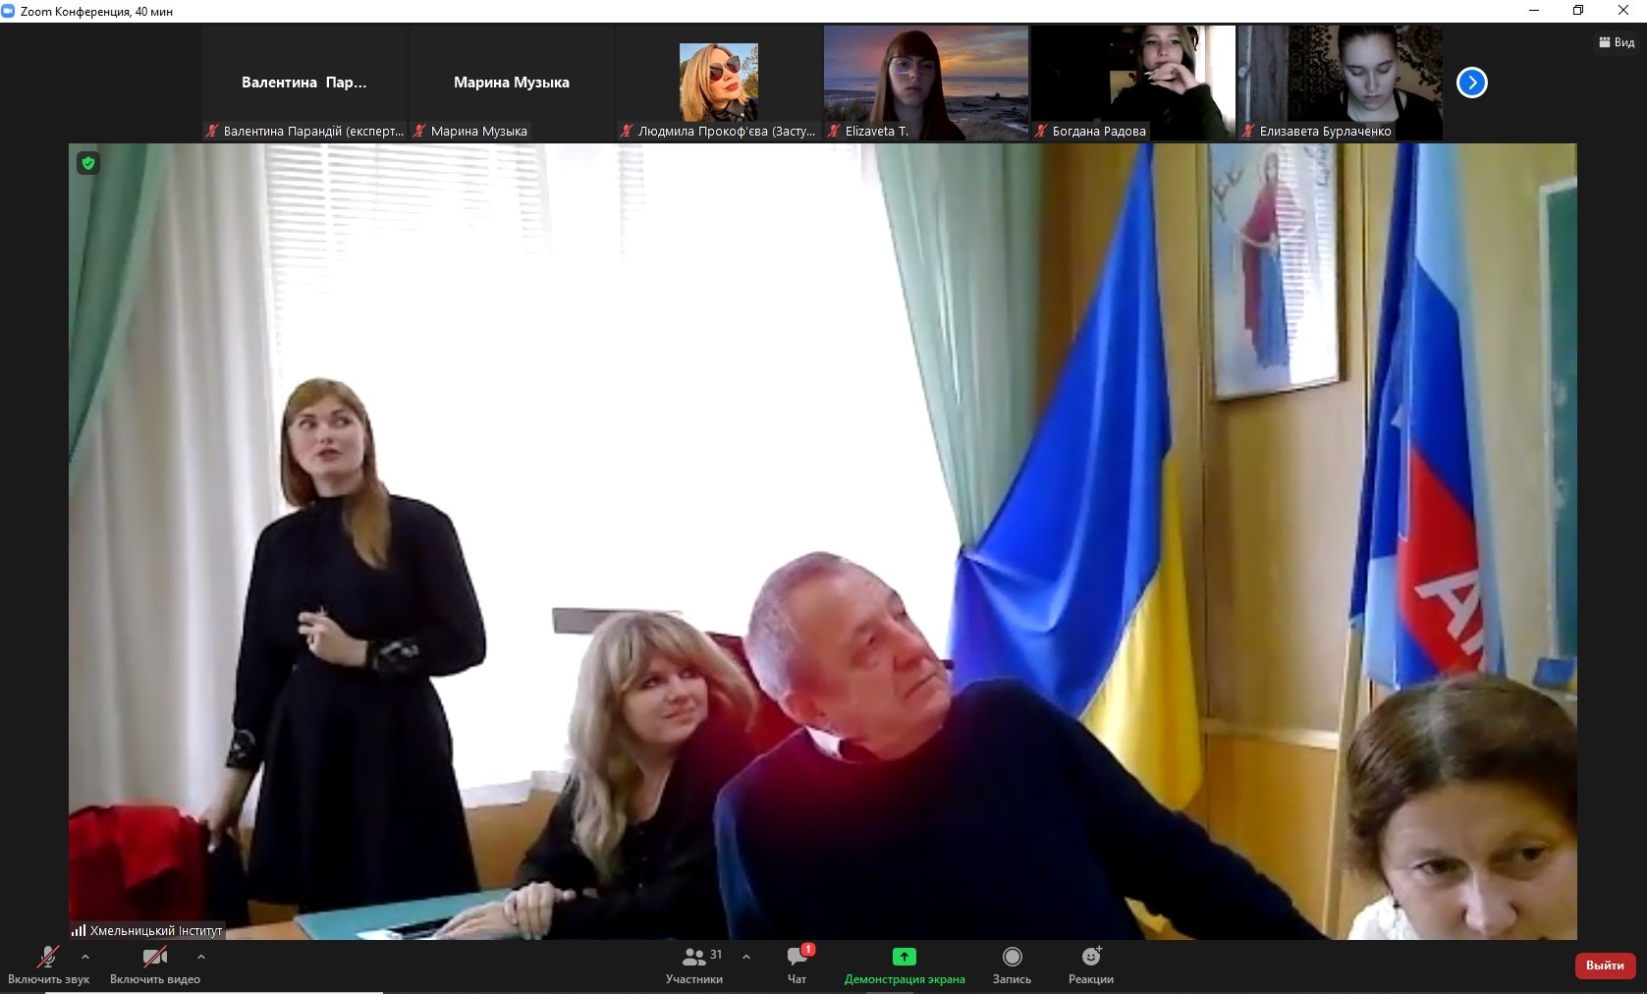Open the Участники participants panel

click(694, 966)
